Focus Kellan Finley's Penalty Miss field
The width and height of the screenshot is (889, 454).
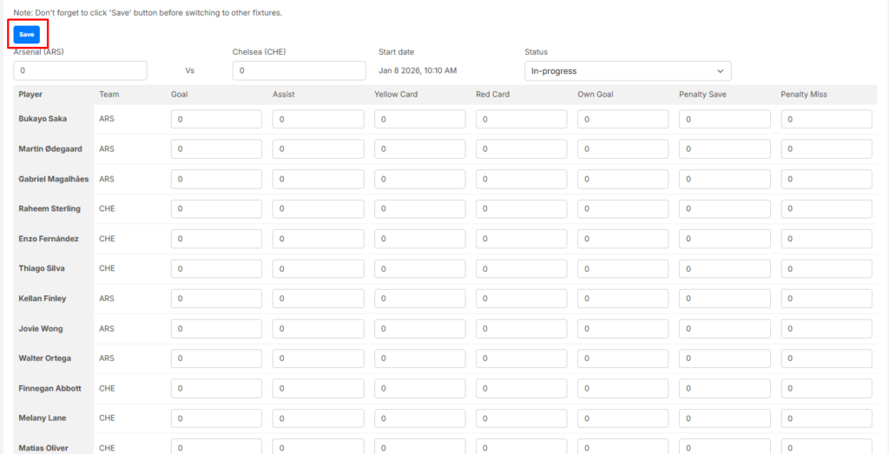(826, 299)
